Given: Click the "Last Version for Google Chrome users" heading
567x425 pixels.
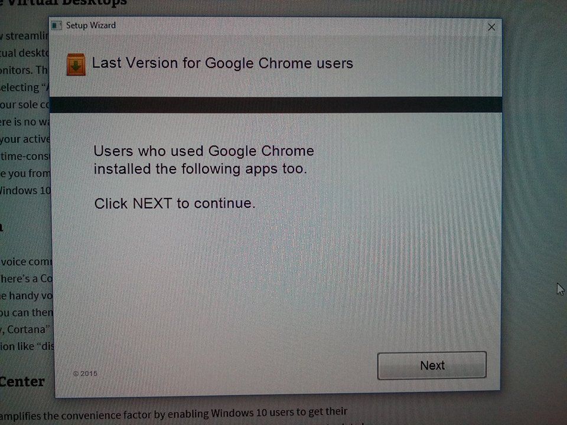Looking at the screenshot, I should (x=223, y=63).
